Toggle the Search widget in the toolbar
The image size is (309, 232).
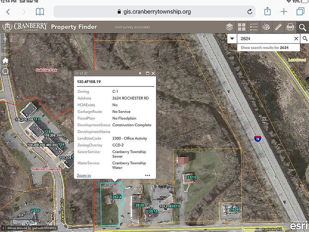[302, 27]
